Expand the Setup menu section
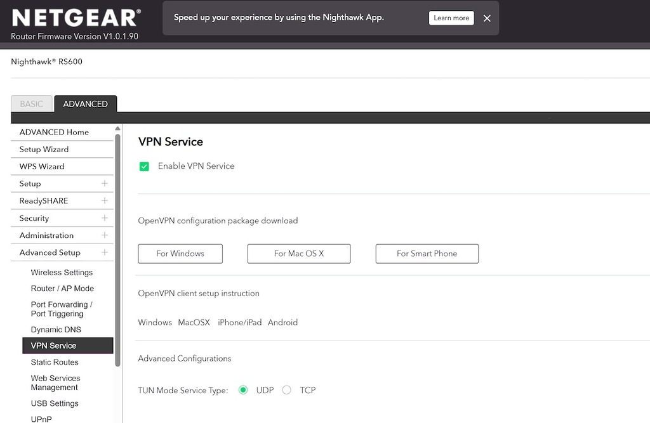This screenshot has width=650, height=423. coord(105,183)
